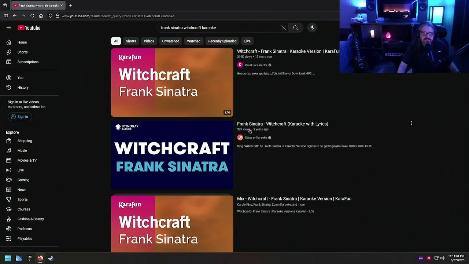This screenshot has width=469, height=264.
Task: Close the frank sinatra witchcraft karaoke tab
Action: coord(62,5)
